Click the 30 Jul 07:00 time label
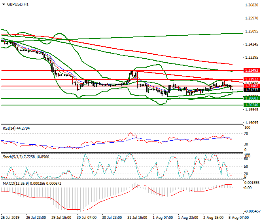Viewport: 261px width, 222px height. 87,218
